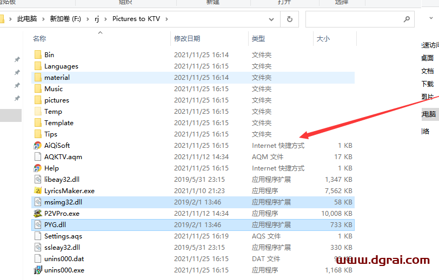Click the msimg32.dll file icon

pyautogui.click(x=38, y=202)
